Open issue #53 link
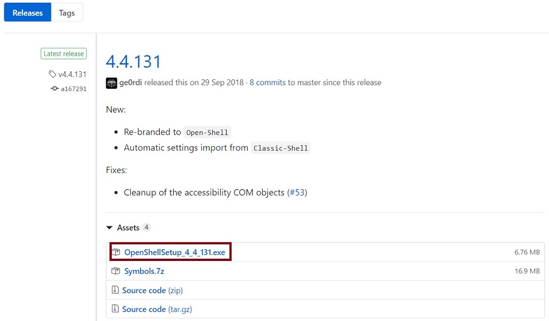This screenshot has height=321, width=549. click(297, 192)
